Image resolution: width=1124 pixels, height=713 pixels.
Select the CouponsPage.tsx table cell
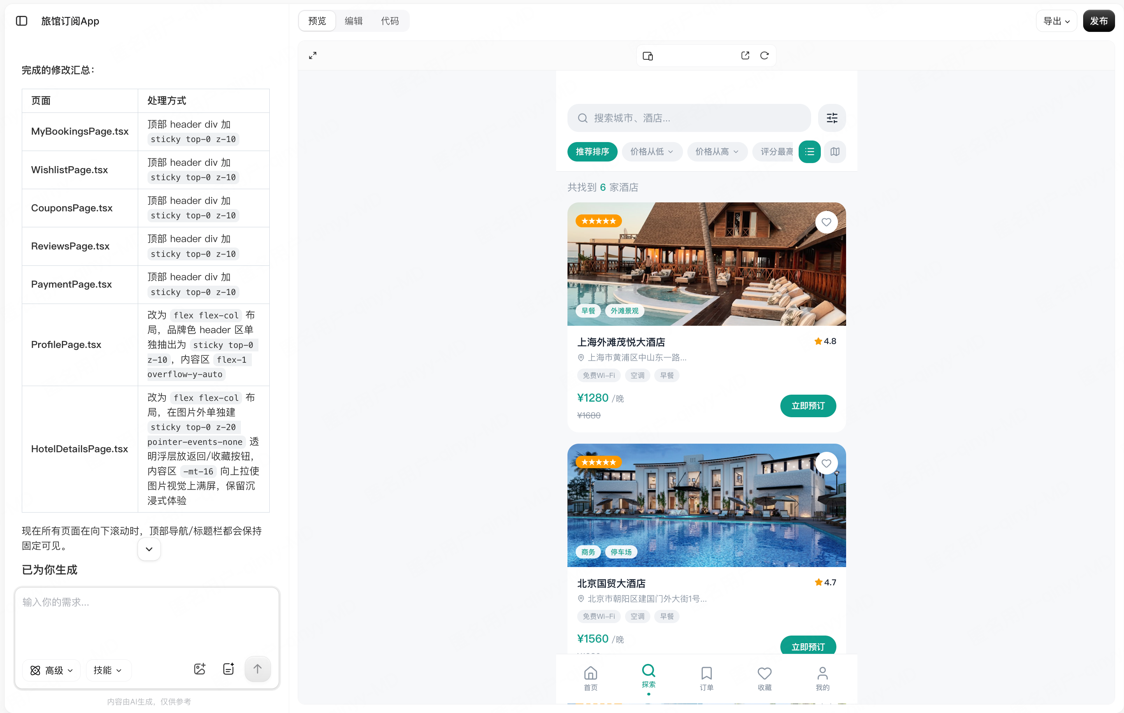point(80,208)
